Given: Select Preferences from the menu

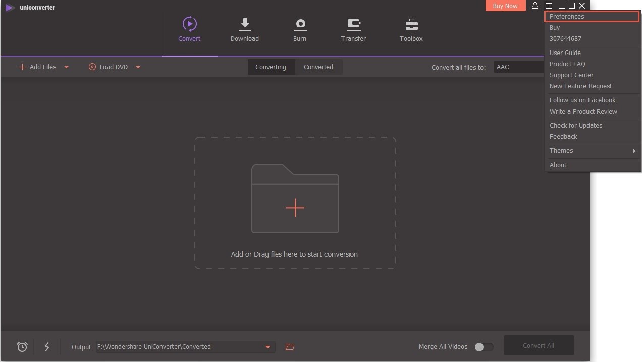Looking at the screenshot, I should pos(592,16).
